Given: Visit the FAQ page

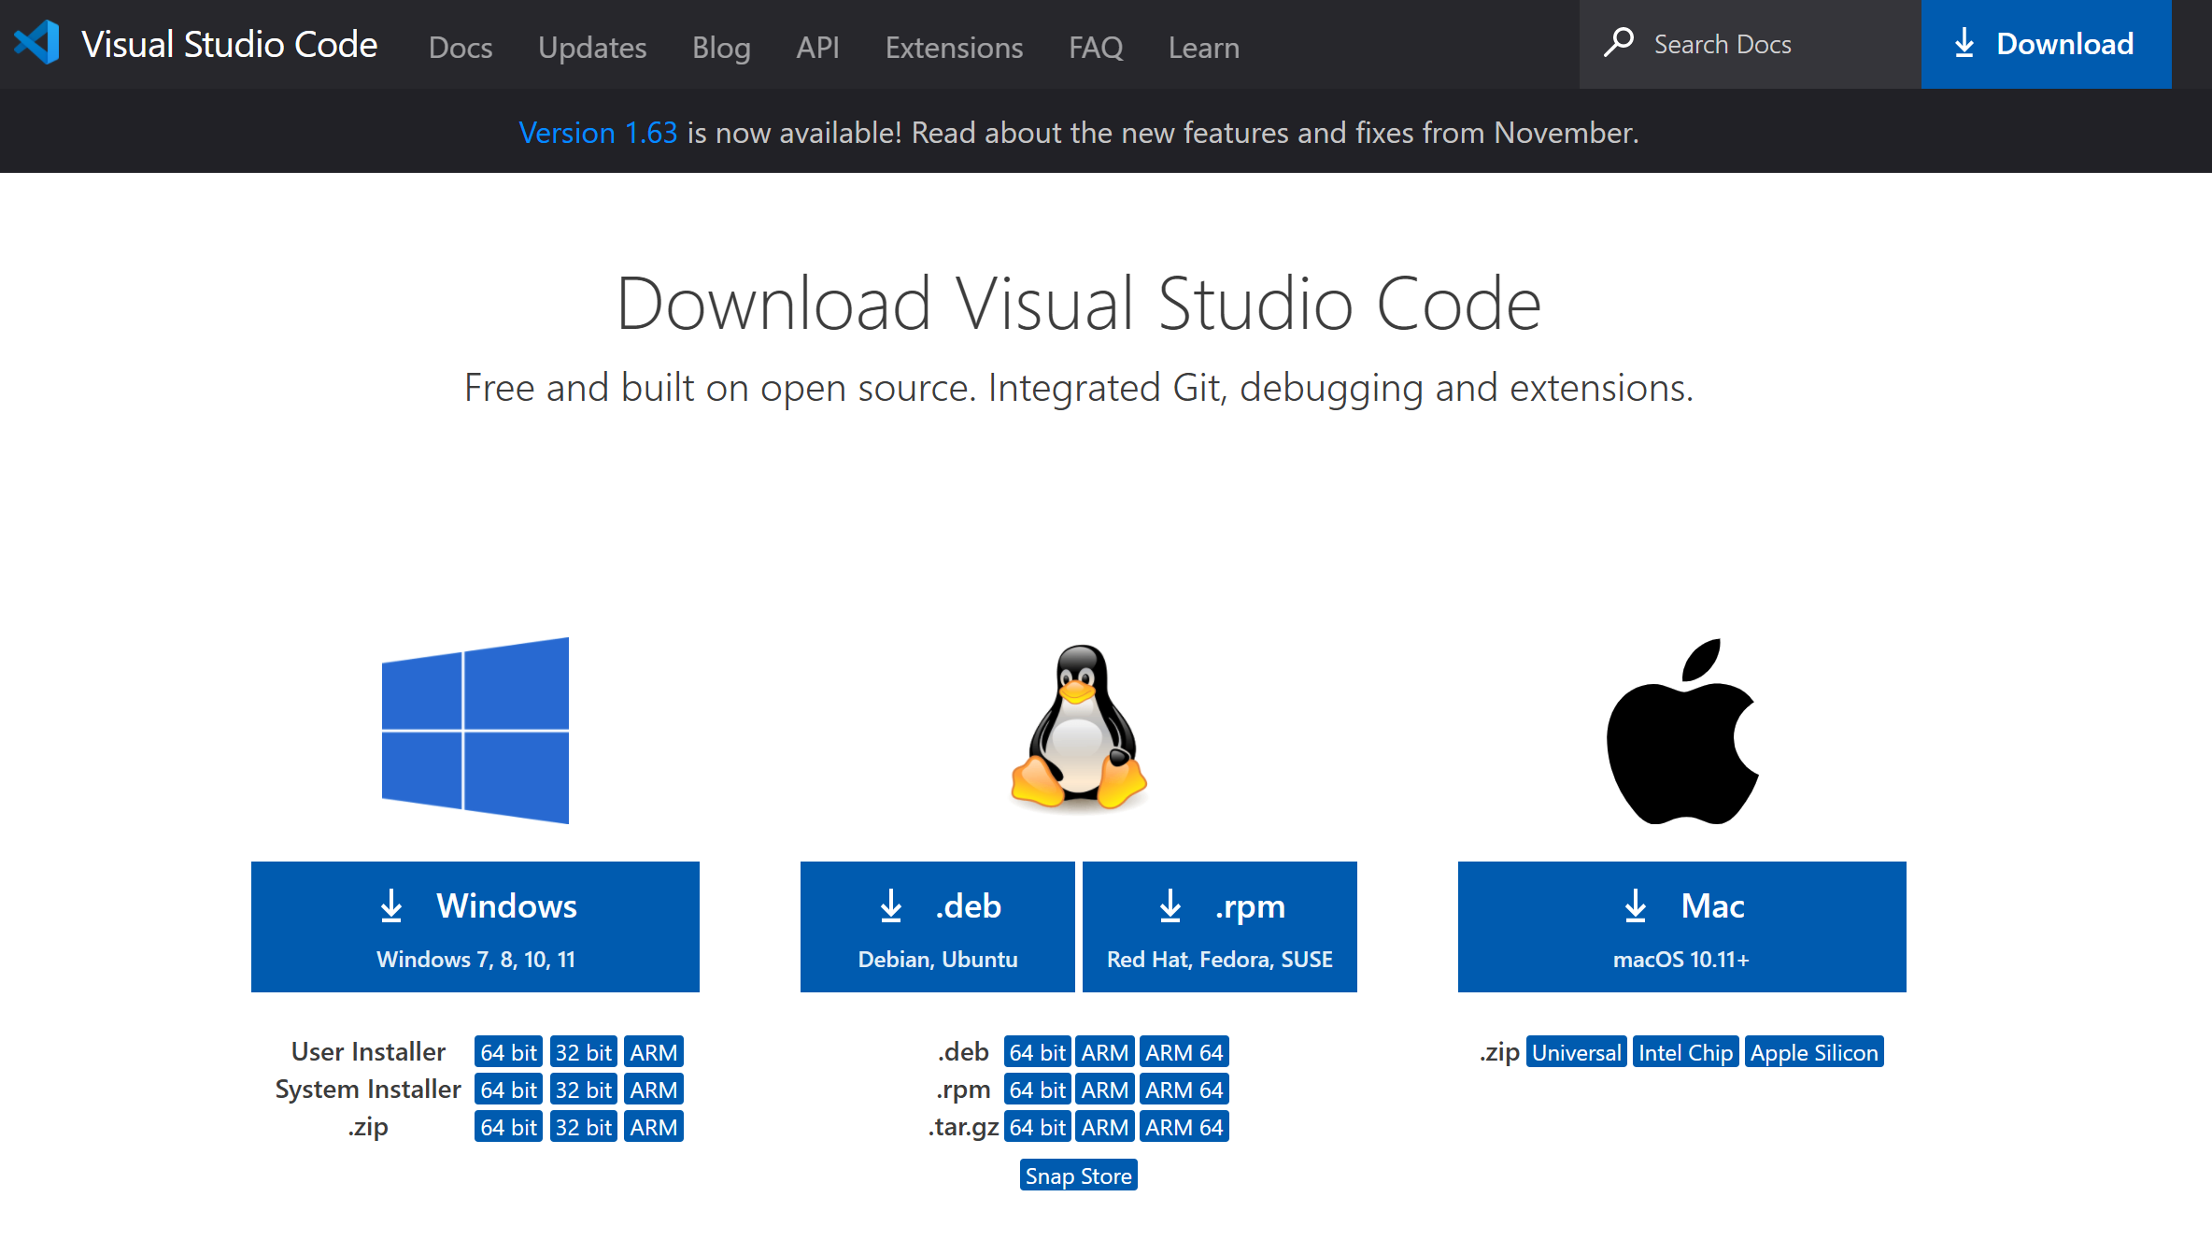Looking at the screenshot, I should coord(1096,47).
